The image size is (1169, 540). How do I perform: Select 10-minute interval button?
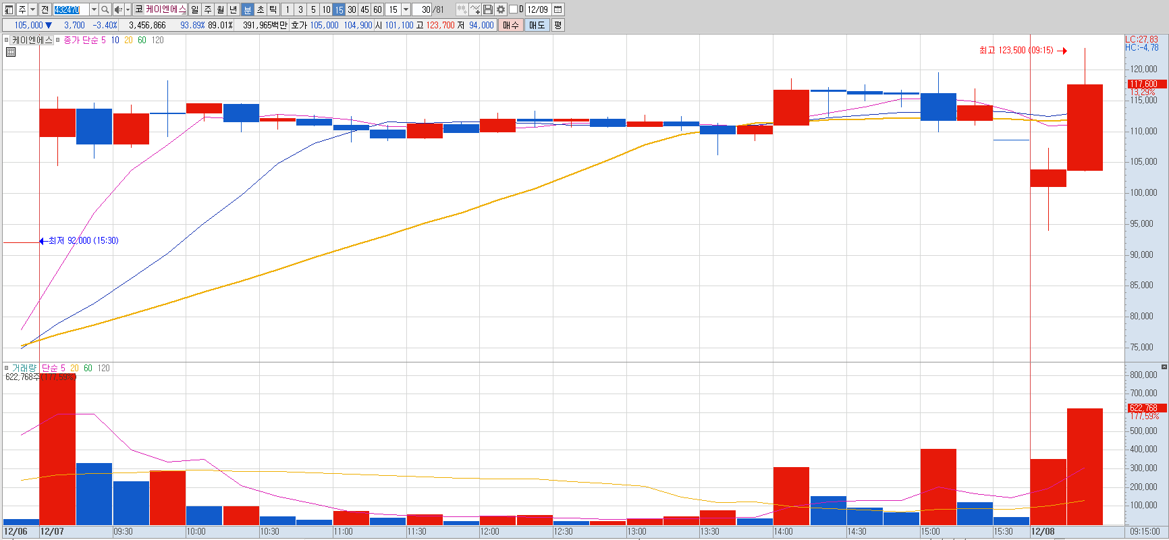coord(326,9)
